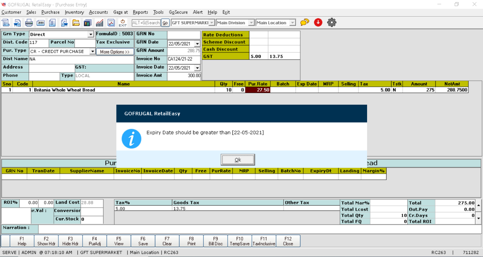This screenshot has width=483, height=257.
Task: Open the yellow chat bubbles icon
Action: [305, 22]
